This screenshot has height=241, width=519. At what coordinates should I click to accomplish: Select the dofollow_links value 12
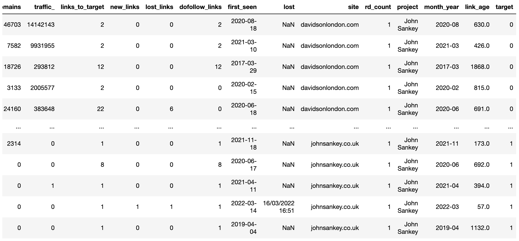point(218,67)
